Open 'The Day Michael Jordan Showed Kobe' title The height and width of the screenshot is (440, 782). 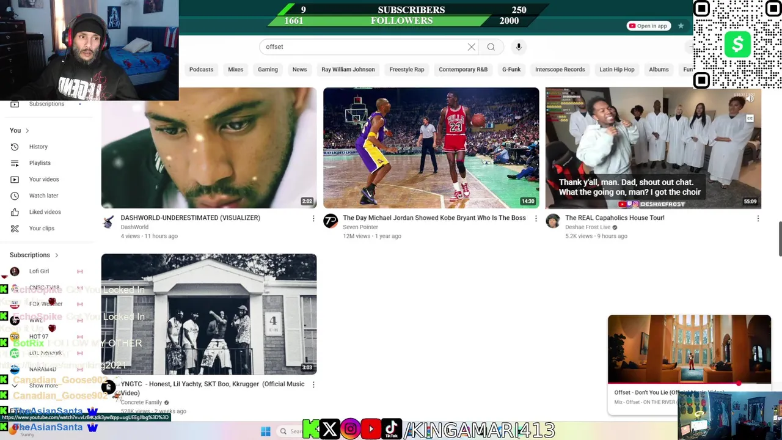[x=434, y=218]
